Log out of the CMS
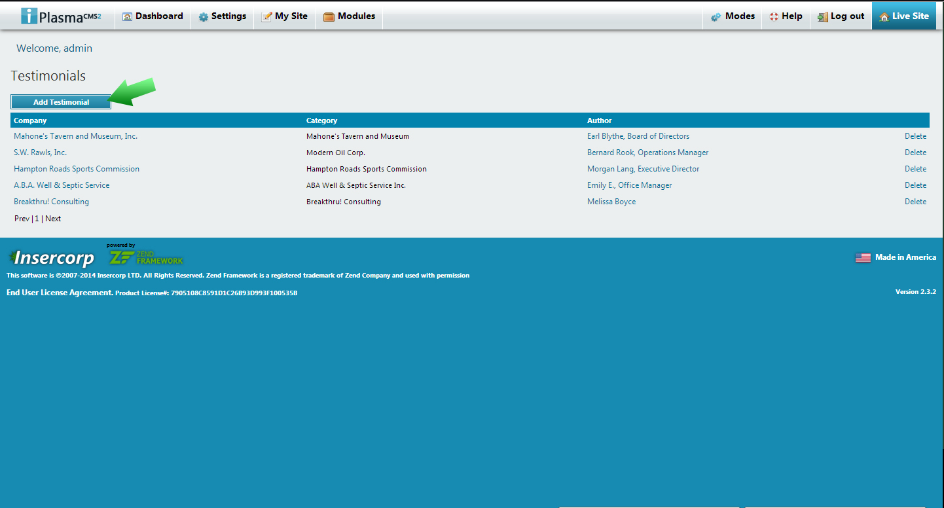Image resolution: width=944 pixels, height=508 pixels. pos(841,16)
